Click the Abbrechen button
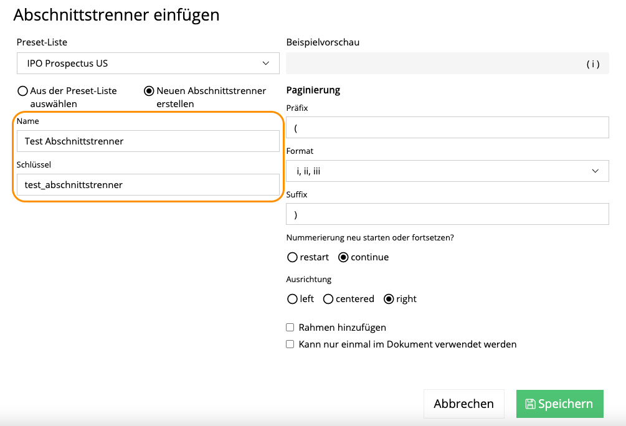Image resolution: width=626 pixels, height=426 pixels. point(464,404)
